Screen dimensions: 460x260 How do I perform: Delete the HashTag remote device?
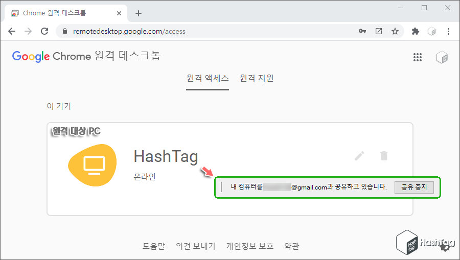pyautogui.click(x=384, y=156)
